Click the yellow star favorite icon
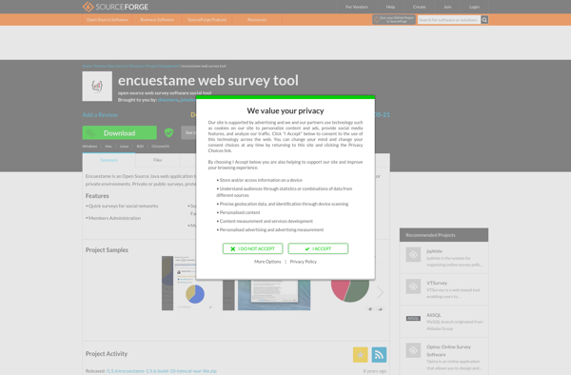Image resolution: width=571 pixels, height=375 pixels. point(360,355)
